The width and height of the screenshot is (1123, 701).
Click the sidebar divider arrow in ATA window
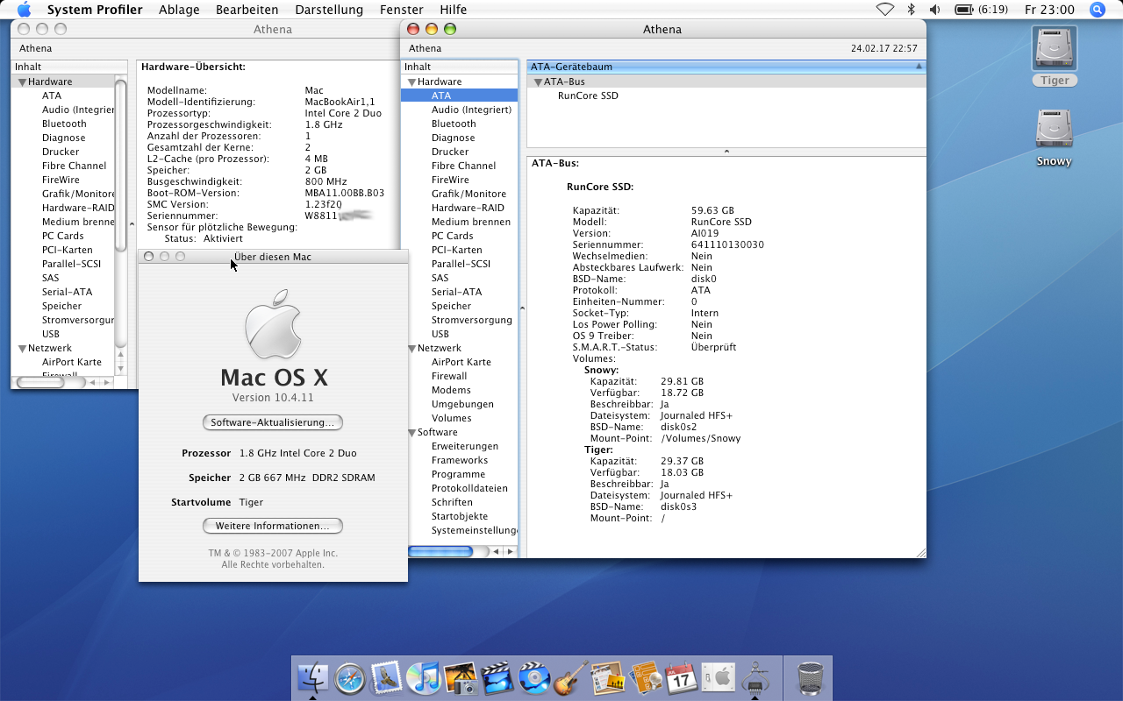[522, 308]
